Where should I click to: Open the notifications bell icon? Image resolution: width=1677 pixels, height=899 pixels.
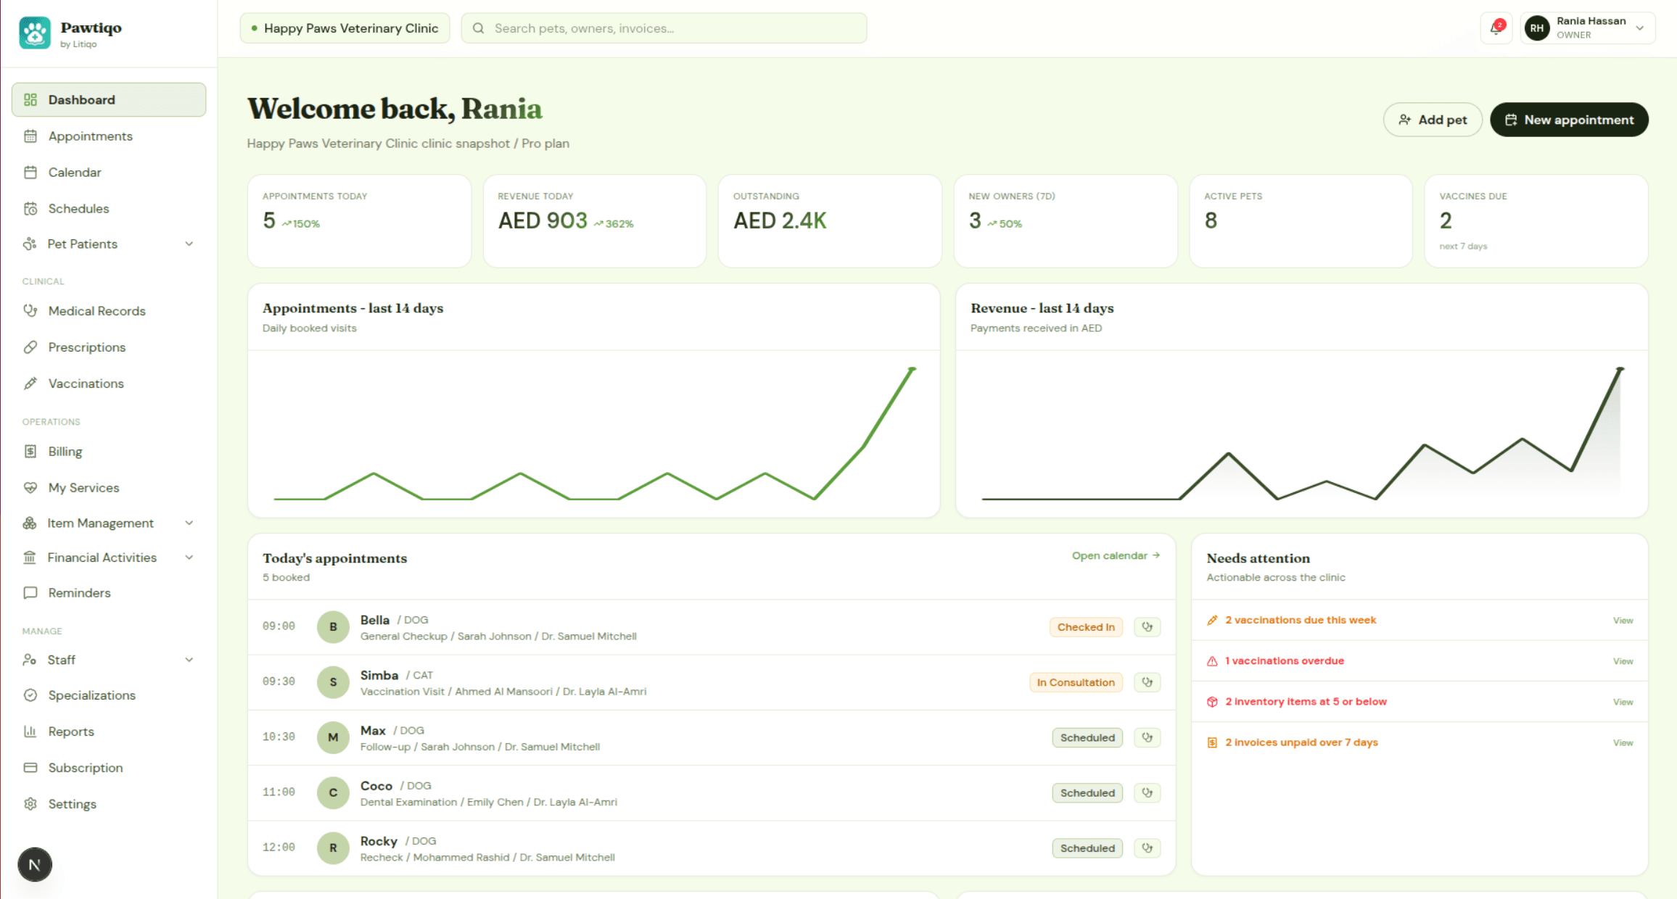coord(1496,28)
